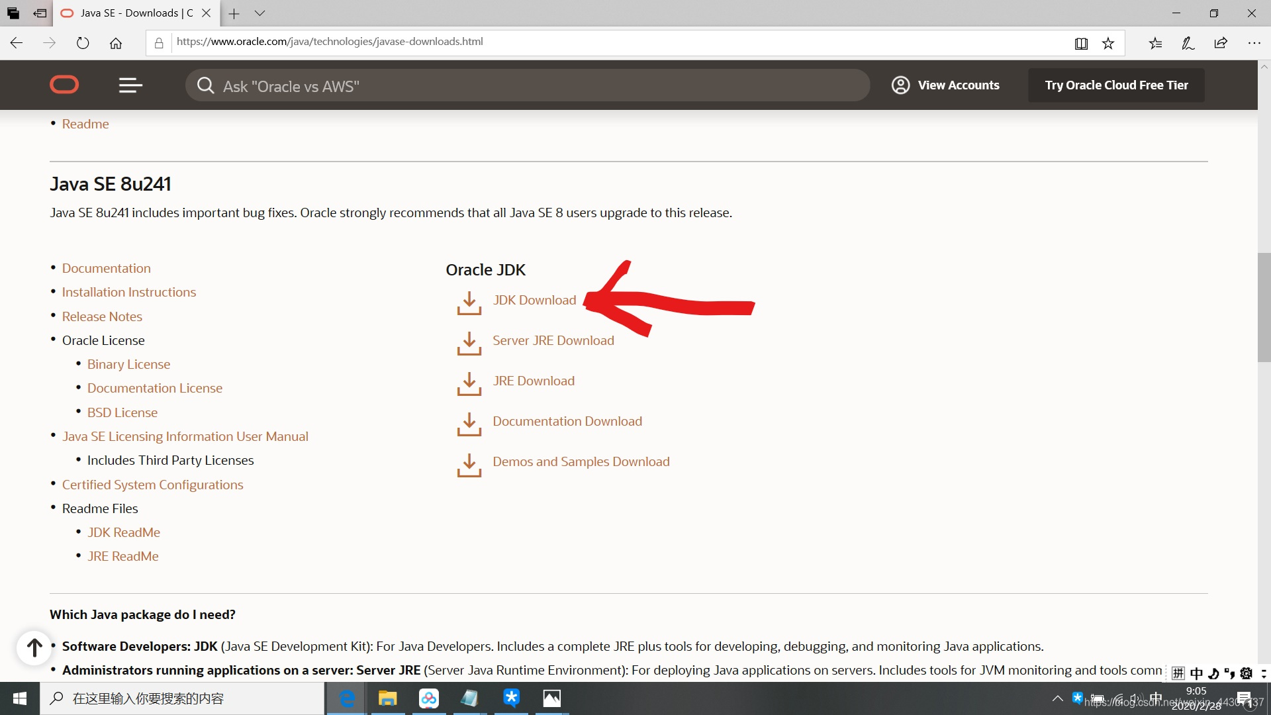Click the JDK Download link
Screen dimensions: 1271x715
pyautogui.click(x=534, y=300)
